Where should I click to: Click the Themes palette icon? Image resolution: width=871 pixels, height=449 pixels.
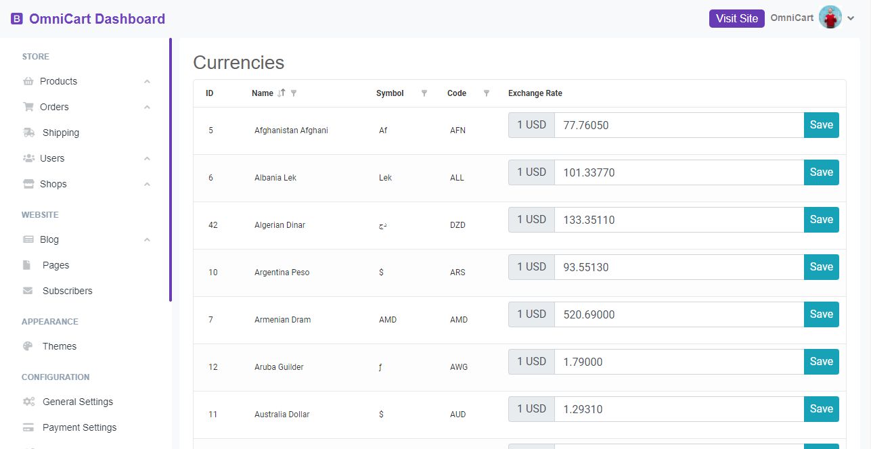(28, 346)
